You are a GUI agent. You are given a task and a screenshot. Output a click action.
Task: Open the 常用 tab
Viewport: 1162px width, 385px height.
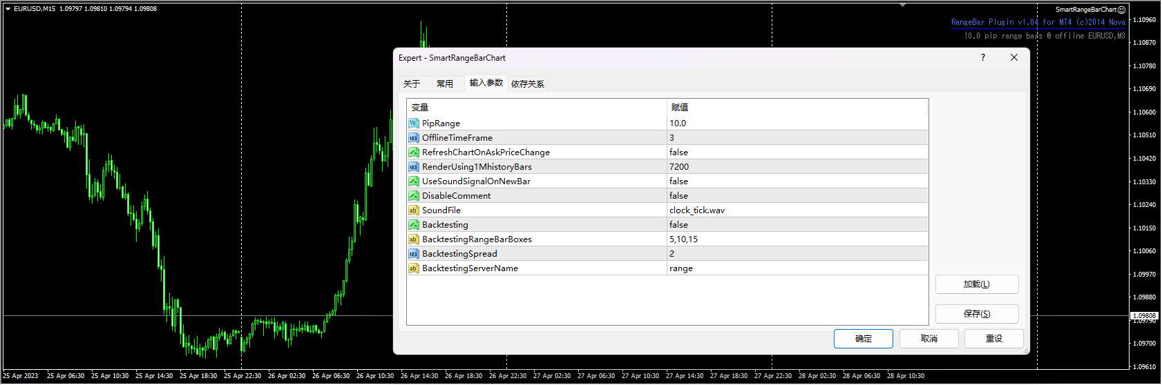pos(445,84)
